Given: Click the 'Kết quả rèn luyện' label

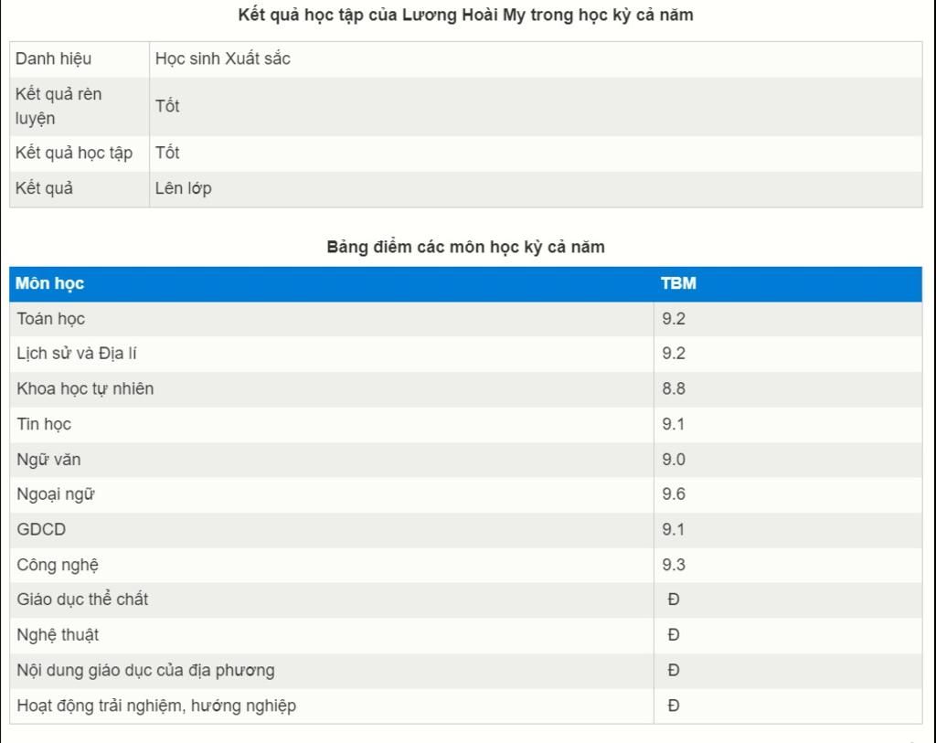Looking at the screenshot, I should point(59,106).
